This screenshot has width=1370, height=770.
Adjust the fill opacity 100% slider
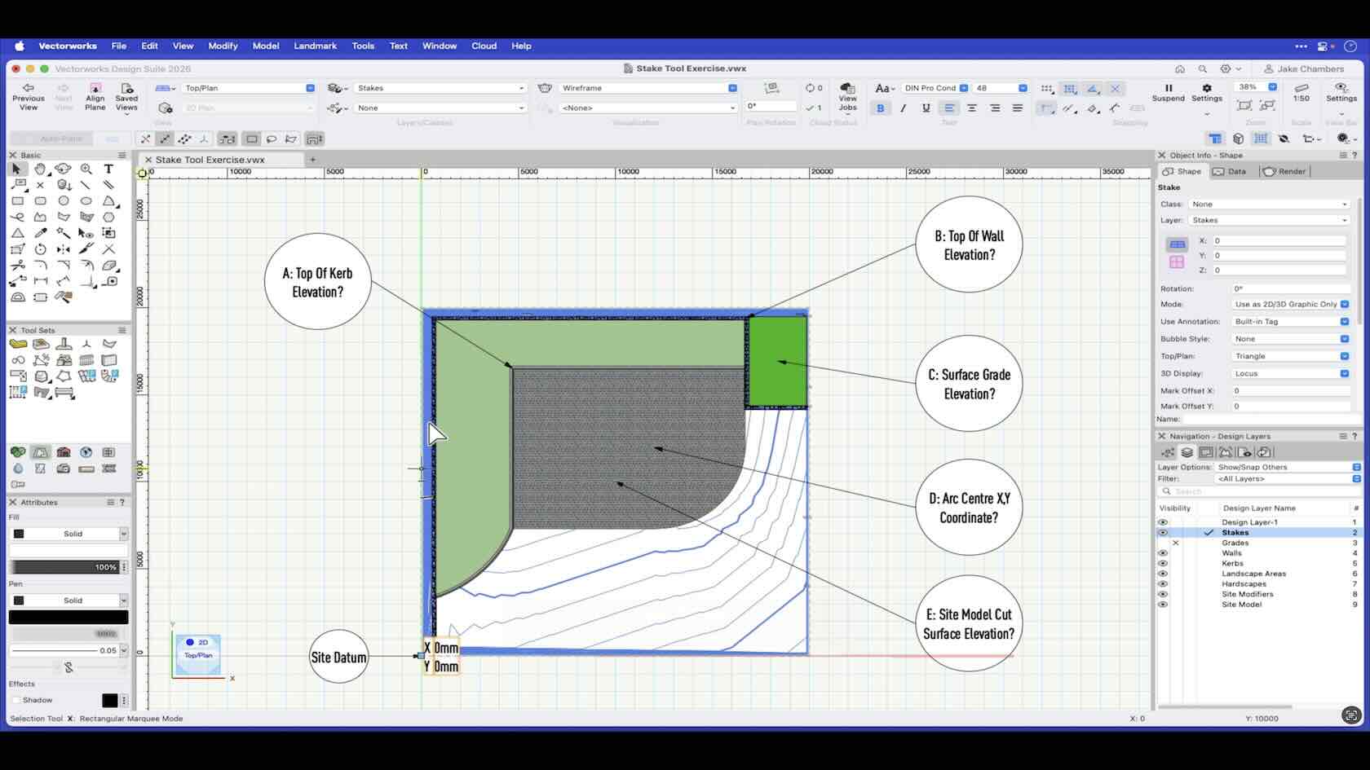point(64,567)
